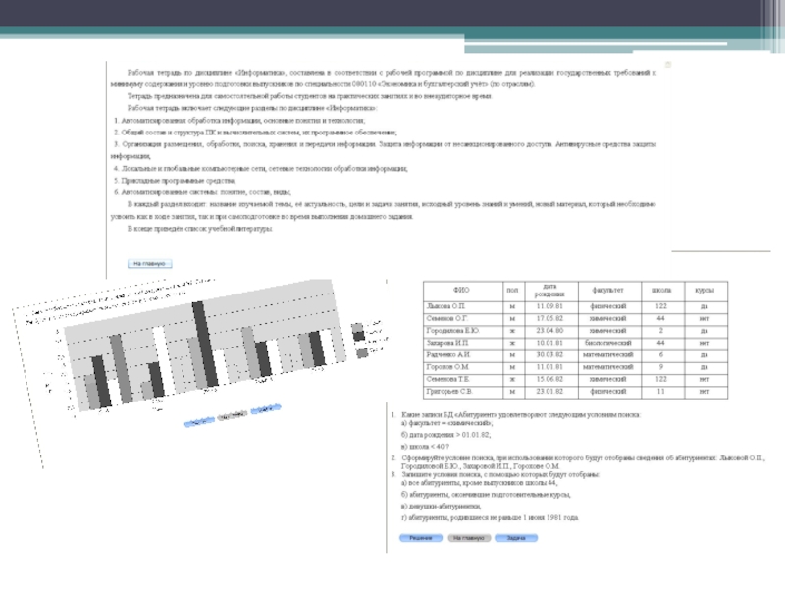Click the tallest dark bar in the chart
Viewport: 785px width, 589px height.
pos(205,345)
